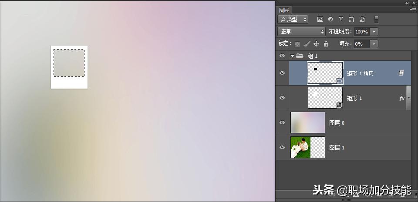This screenshot has height=202, width=418.
Task: Lock all padlock icon
Action: pos(326,44)
